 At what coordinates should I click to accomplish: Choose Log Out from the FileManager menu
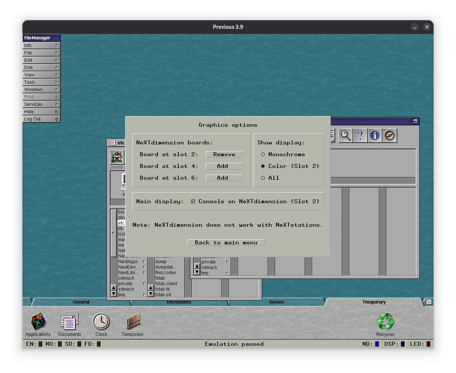(41, 119)
